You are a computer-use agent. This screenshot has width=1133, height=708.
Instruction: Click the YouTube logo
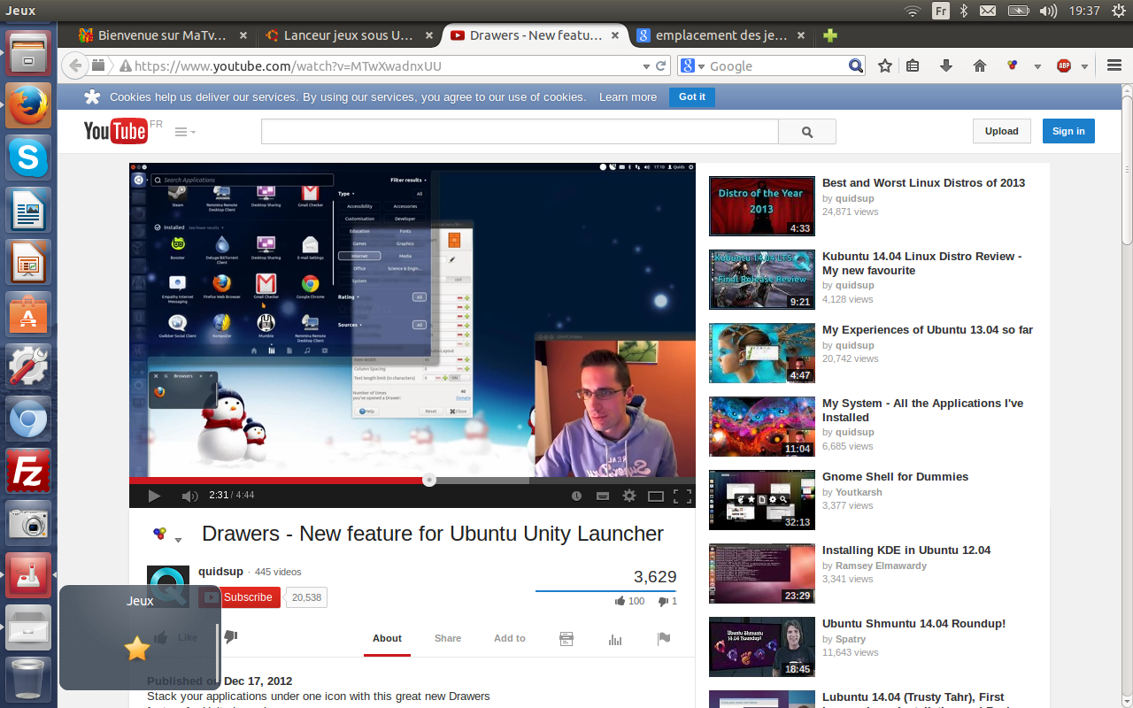point(115,131)
